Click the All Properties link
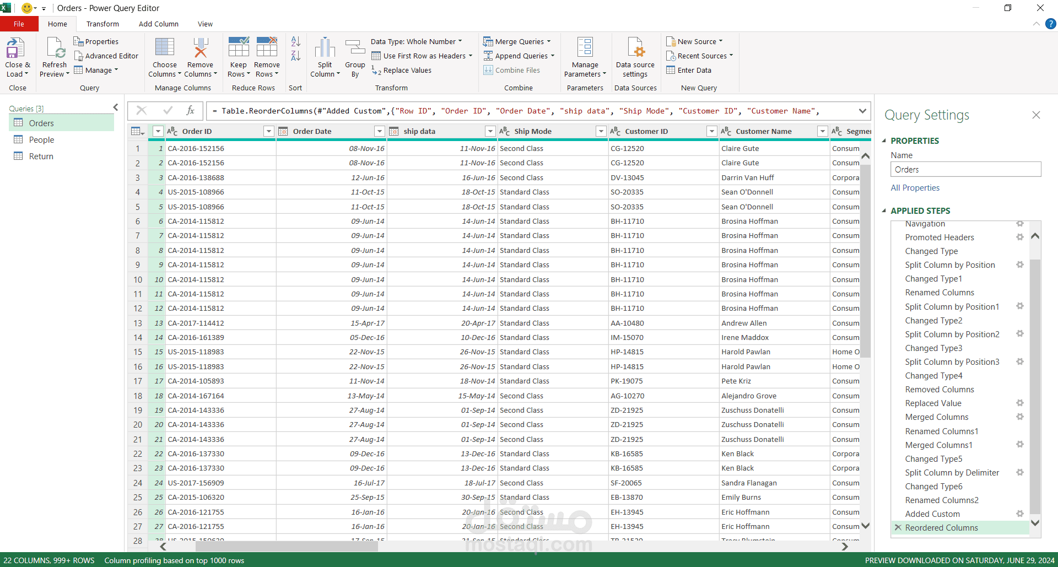The width and height of the screenshot is (1058, 567). (x=915, y=188)
